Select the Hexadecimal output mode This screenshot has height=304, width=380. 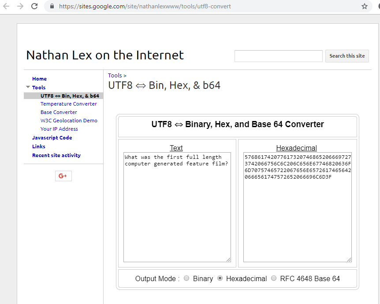tap(220, 278)
